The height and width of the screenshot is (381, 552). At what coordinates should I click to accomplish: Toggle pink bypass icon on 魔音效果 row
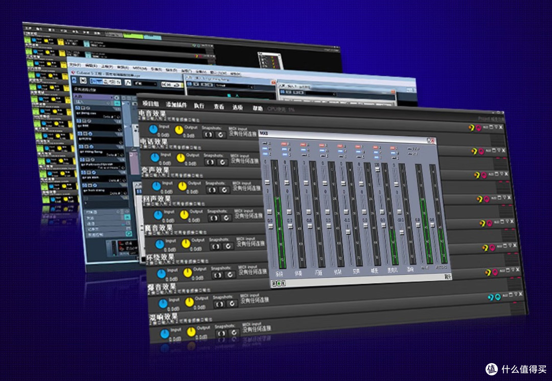(489, 223)
